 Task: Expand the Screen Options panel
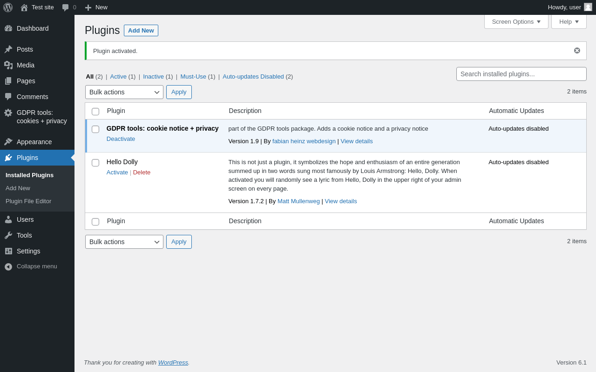(516, 21)
